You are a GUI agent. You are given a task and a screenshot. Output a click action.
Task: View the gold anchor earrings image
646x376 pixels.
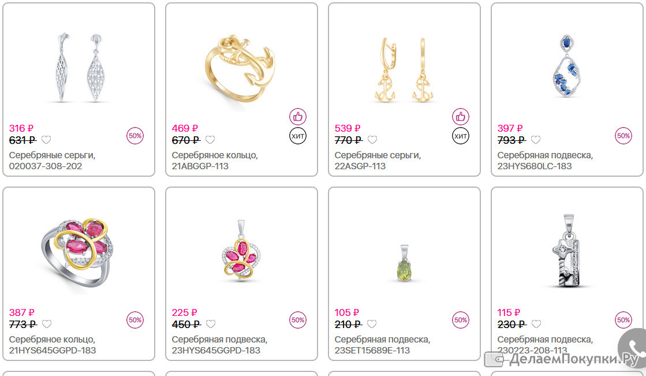(x=404, y=70)
